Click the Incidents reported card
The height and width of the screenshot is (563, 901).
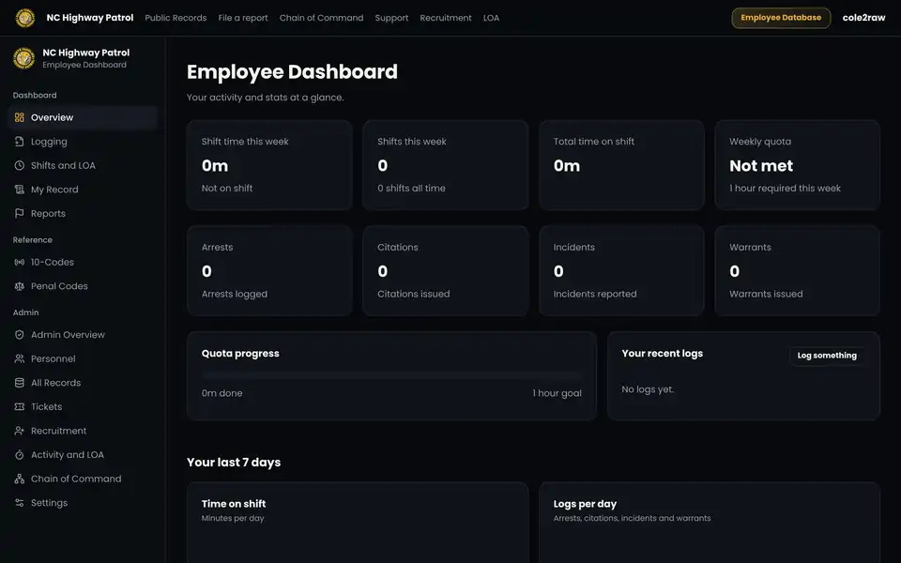point(621,270)
